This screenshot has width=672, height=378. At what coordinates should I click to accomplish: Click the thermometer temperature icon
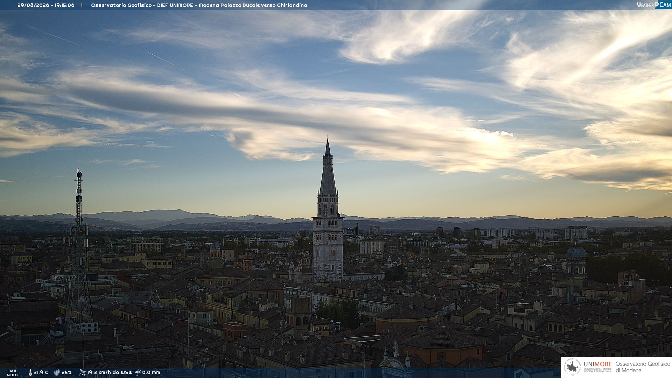click(30, 373)
